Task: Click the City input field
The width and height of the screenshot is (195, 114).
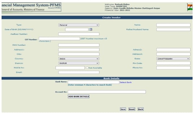Action: [x=79, y=54]
